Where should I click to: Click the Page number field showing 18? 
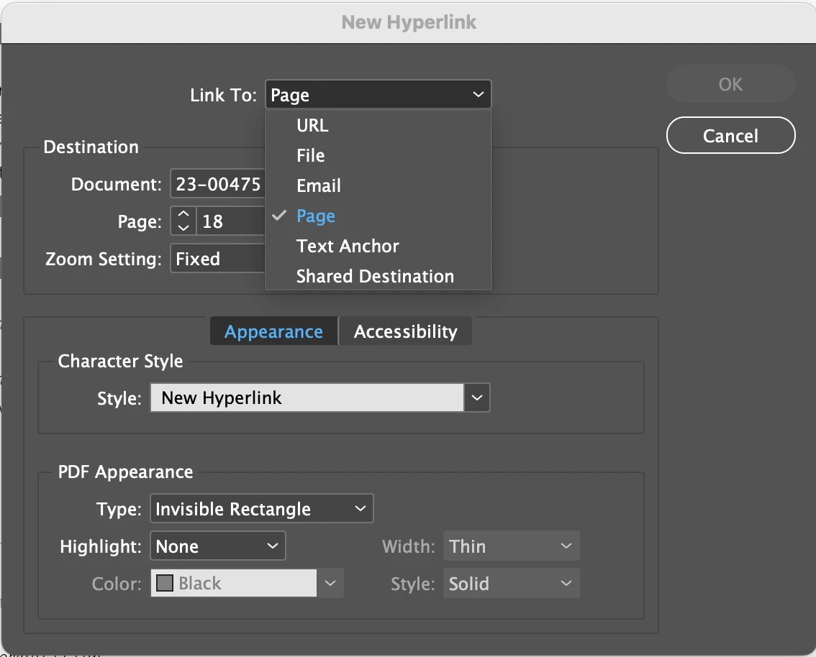point(231,221)
